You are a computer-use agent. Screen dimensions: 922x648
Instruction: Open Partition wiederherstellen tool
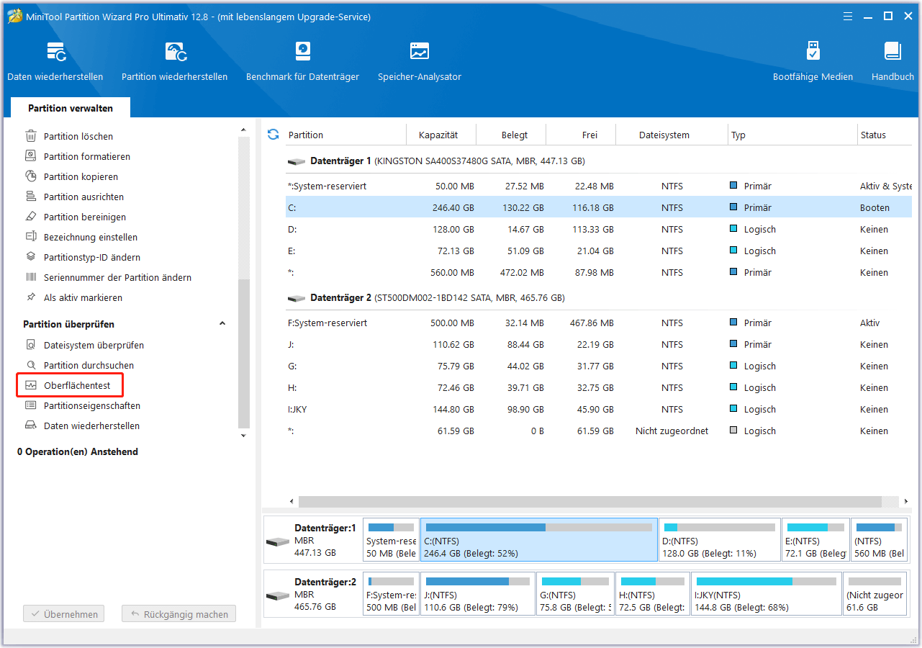[x=175, y=61]
